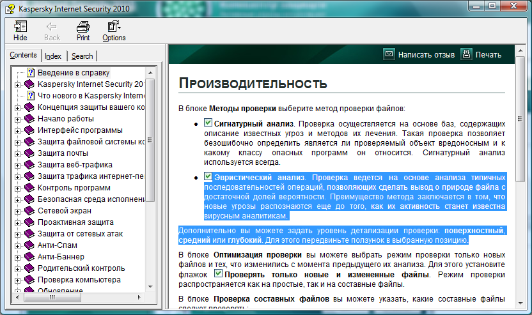Click the tree scroll-up arrow

coord(150,73)
